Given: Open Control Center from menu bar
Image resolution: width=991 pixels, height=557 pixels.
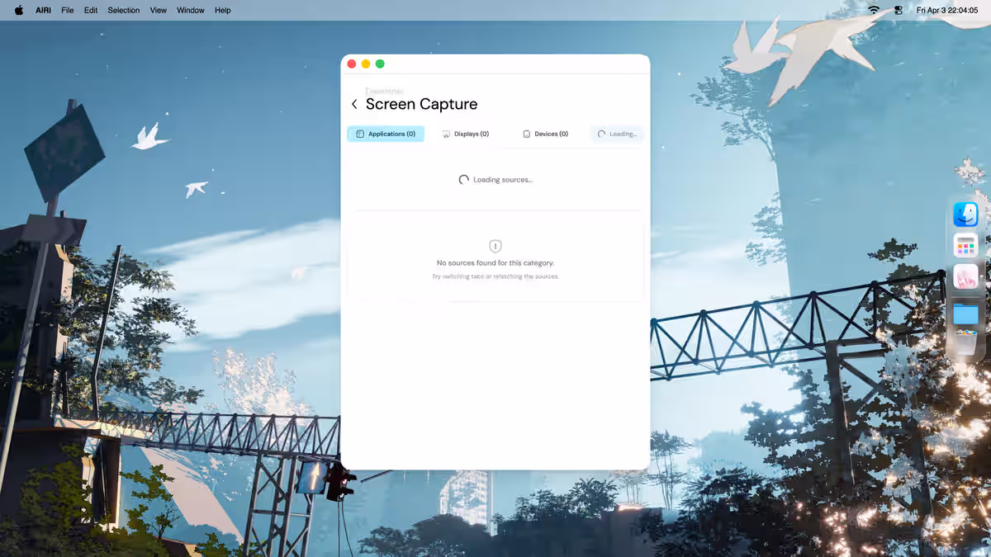Looking at the screenshot, I should click(x=899, y=10).
